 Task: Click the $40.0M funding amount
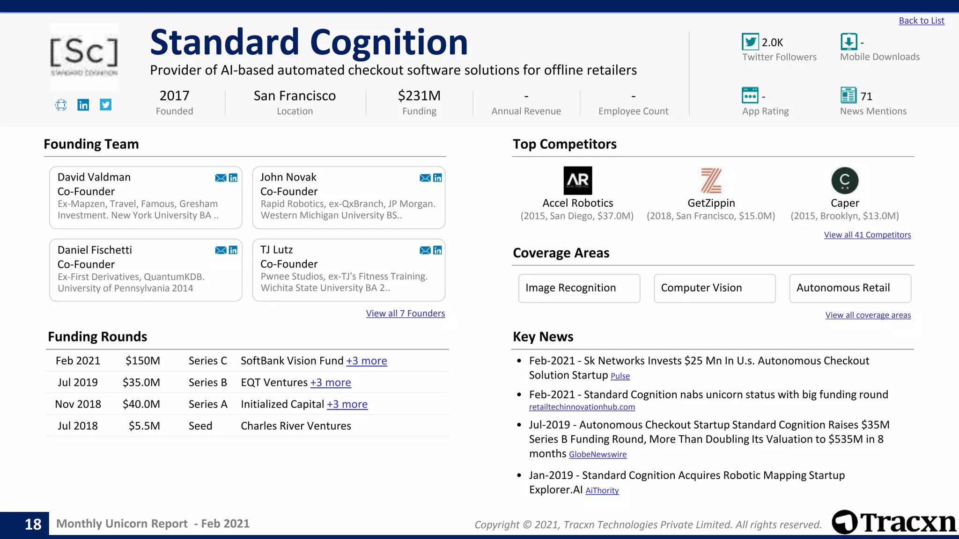click(x=141, y=404)
